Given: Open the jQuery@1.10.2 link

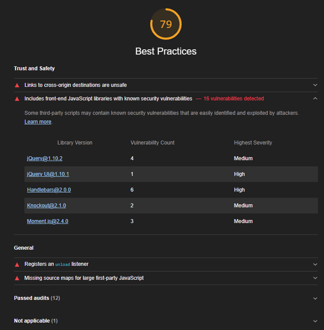Looking at the screenshot, I should (45, 158).
